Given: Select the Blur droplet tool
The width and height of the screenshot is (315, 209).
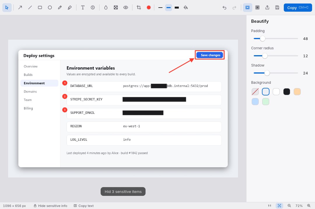Looking at the screenshot, I should pyautogui.click(x=106, y=8).
